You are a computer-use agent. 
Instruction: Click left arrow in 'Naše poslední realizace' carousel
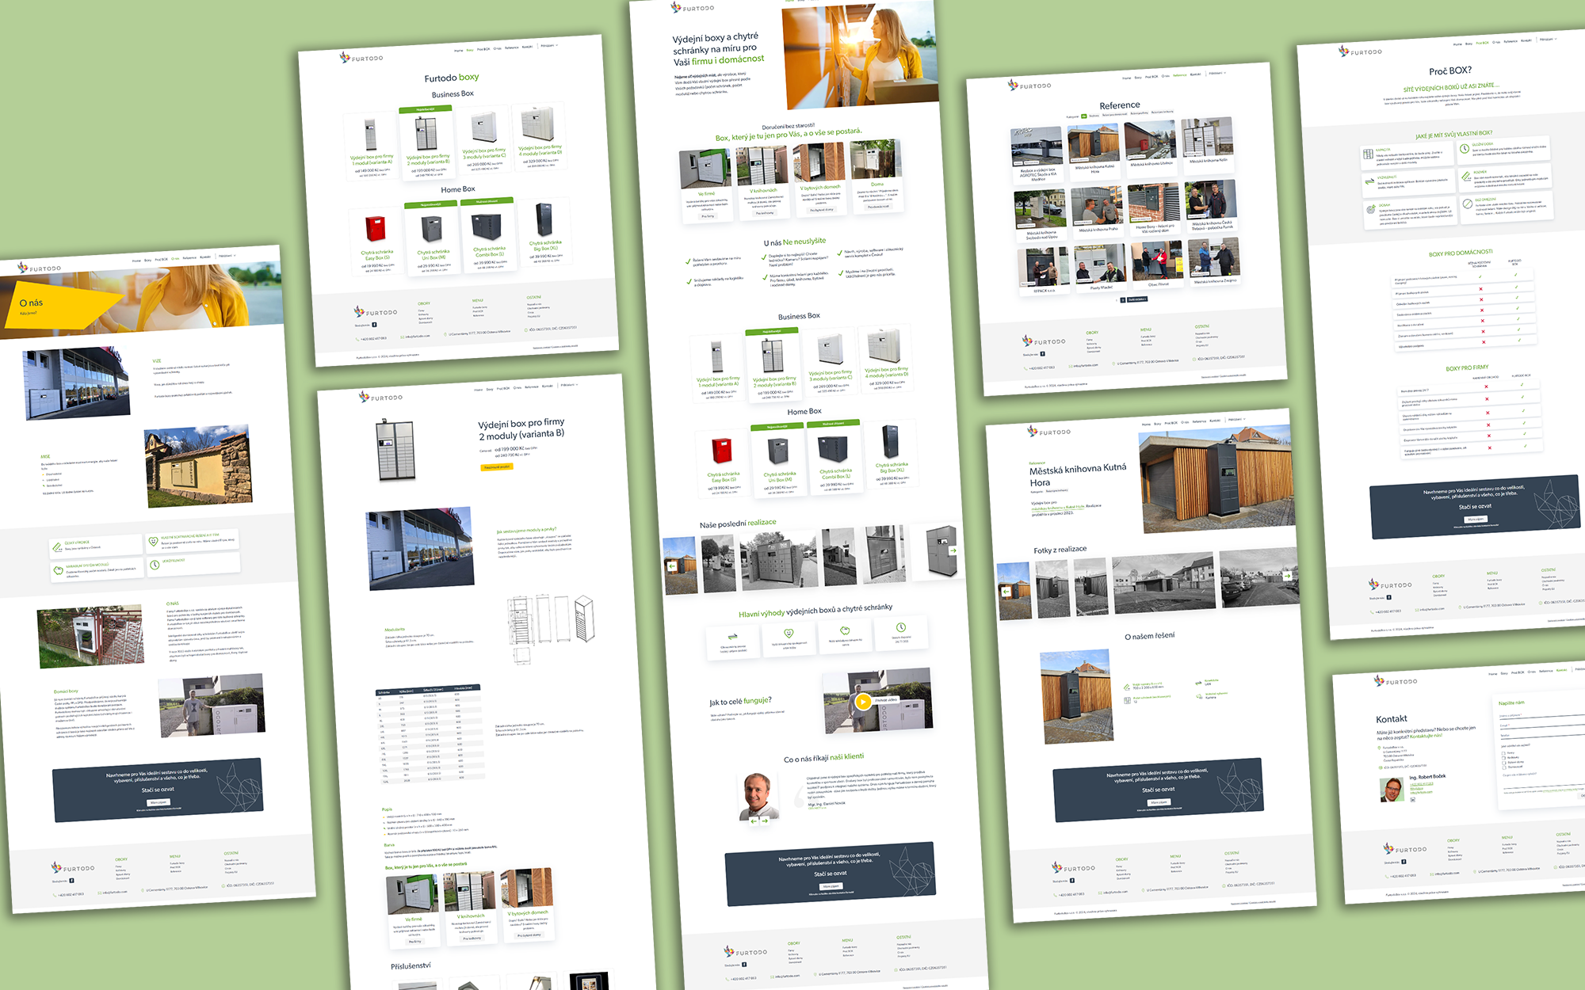671,565
